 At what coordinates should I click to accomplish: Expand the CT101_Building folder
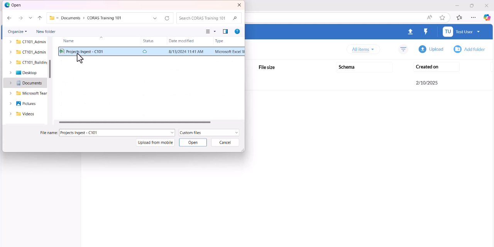pos(10,62)
